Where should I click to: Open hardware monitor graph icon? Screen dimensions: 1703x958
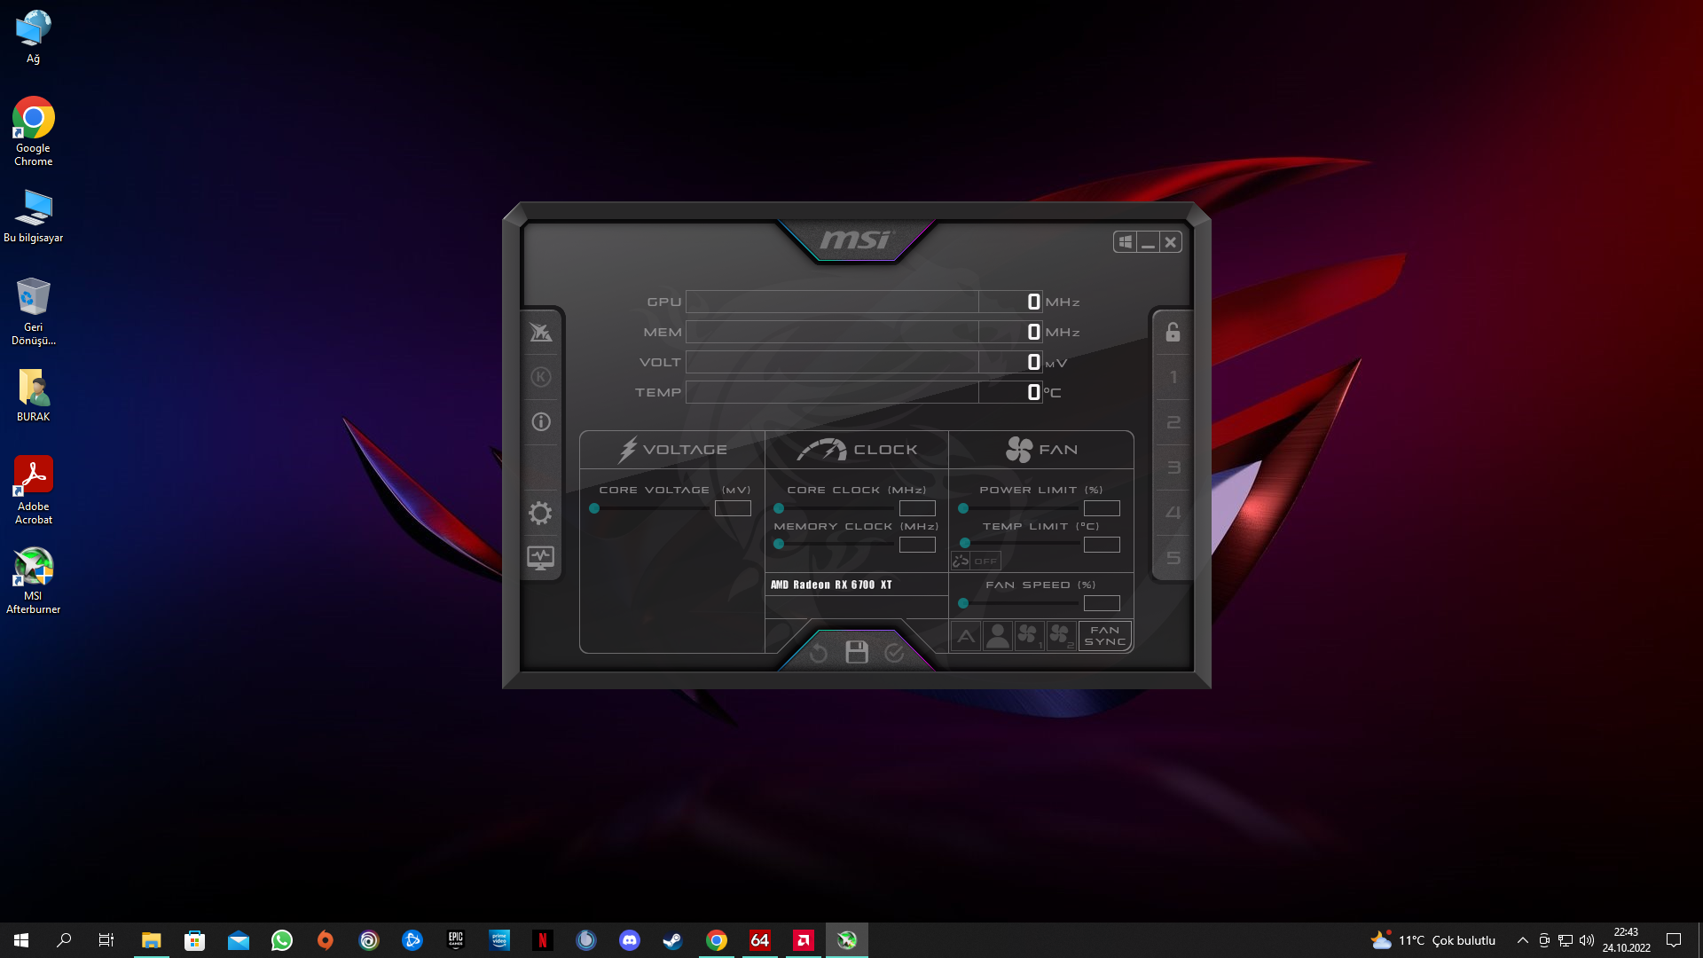pos(541,558)
